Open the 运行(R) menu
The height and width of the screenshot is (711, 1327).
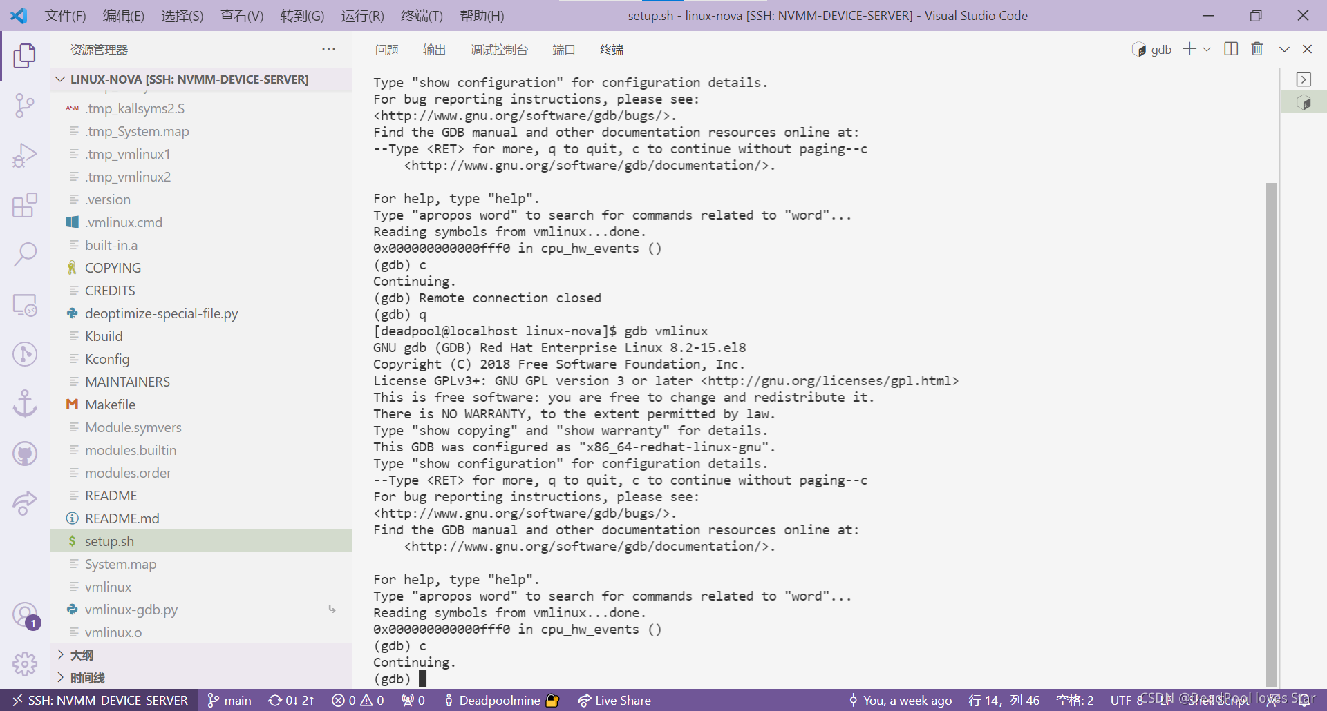[362, 15]
